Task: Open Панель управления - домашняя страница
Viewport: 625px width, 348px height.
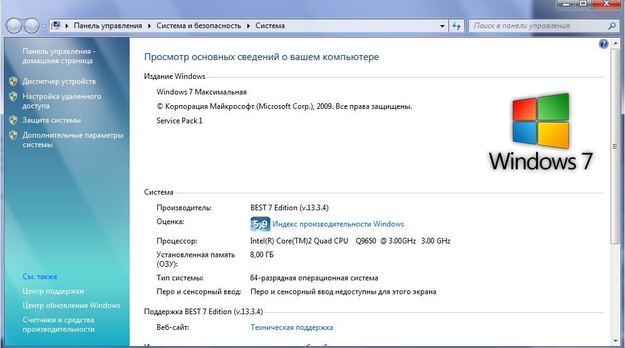Action: [59, 56]
